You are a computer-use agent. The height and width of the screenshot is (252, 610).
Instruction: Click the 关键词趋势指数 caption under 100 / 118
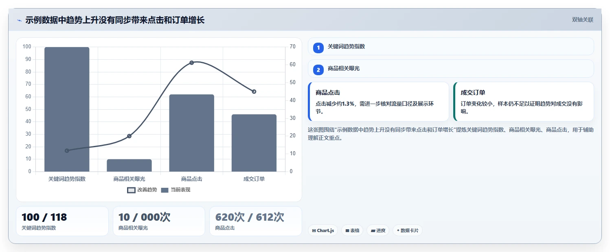(x=39, y=228)
